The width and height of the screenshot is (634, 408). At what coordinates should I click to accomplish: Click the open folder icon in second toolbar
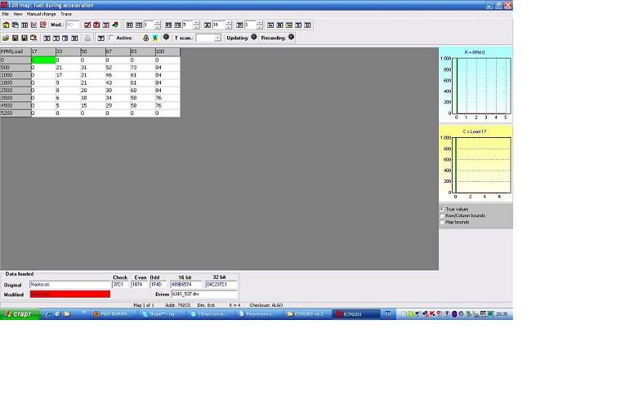coord(6,38)
